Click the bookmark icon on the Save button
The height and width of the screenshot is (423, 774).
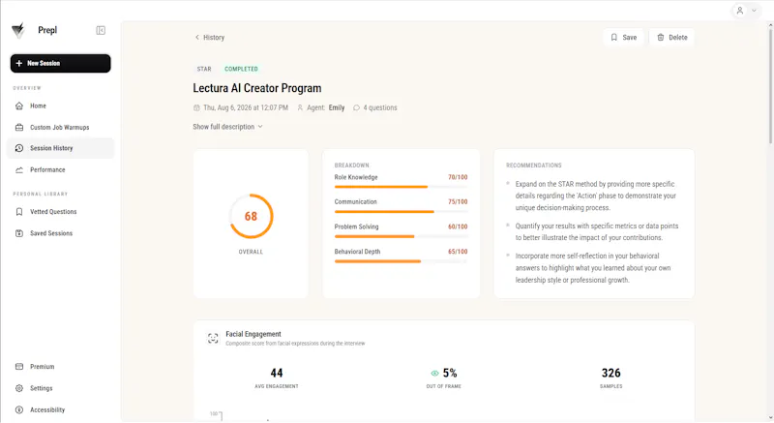click(614, 38)
